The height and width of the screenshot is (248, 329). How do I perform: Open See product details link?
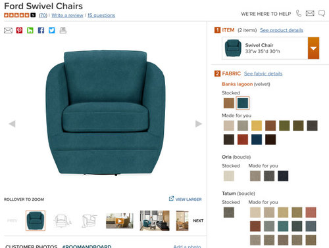tap(282, 30)
